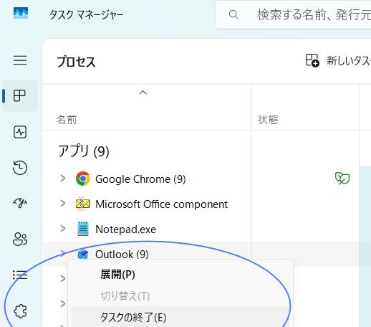The height and width of the screenshot is (327, 371).
Task: Expand the Notepad.exe process row
Action: [x=63, y=229]
